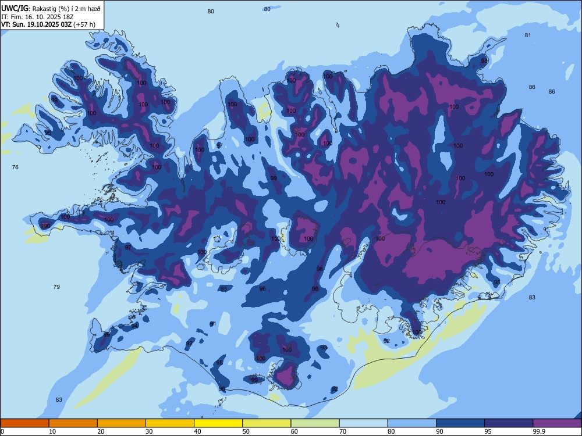
Task: Click the orange 10–20 legend swatch
Action: (73, 423)
